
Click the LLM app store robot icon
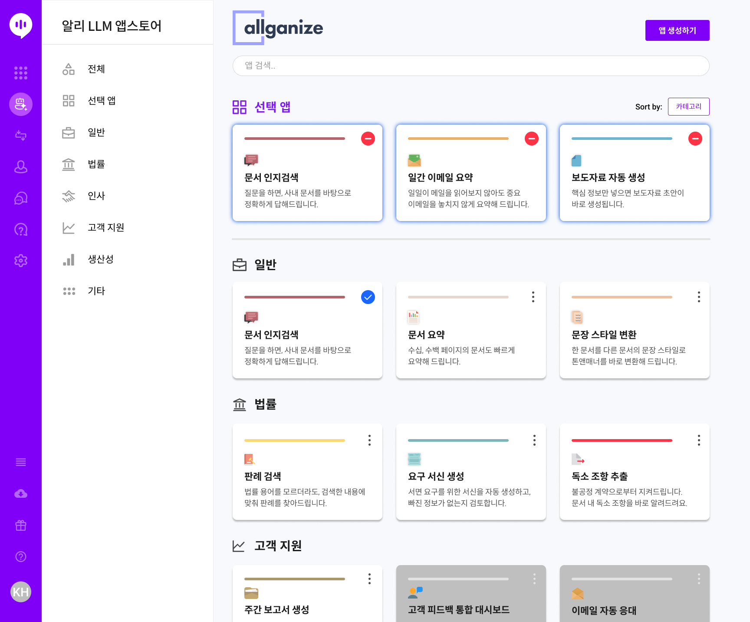21,104
